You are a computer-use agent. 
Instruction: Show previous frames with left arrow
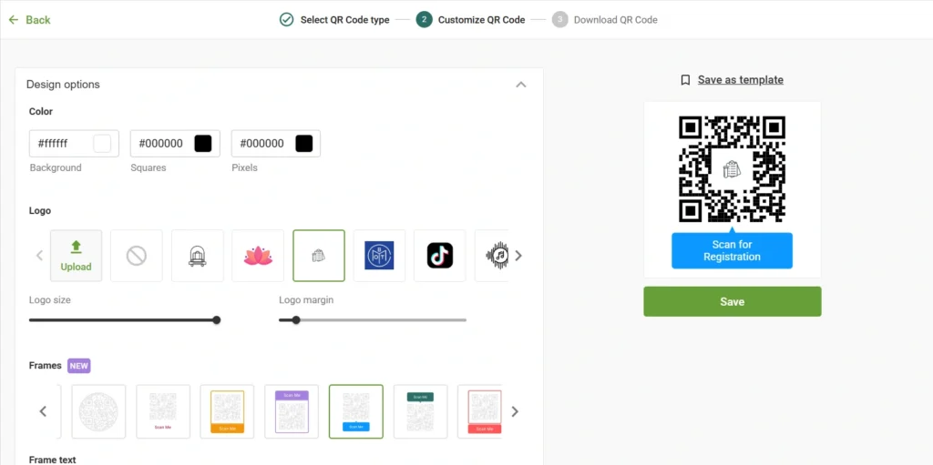[x=43, y=411]
